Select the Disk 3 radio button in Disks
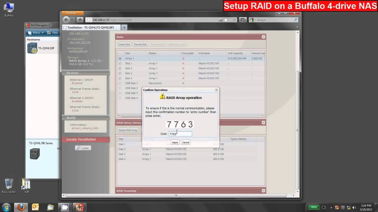 pos(120,73)
